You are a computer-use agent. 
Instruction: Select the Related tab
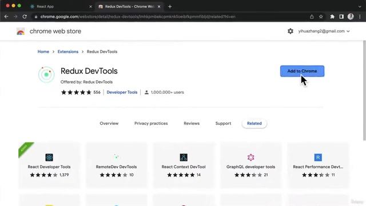coord(254,124)
